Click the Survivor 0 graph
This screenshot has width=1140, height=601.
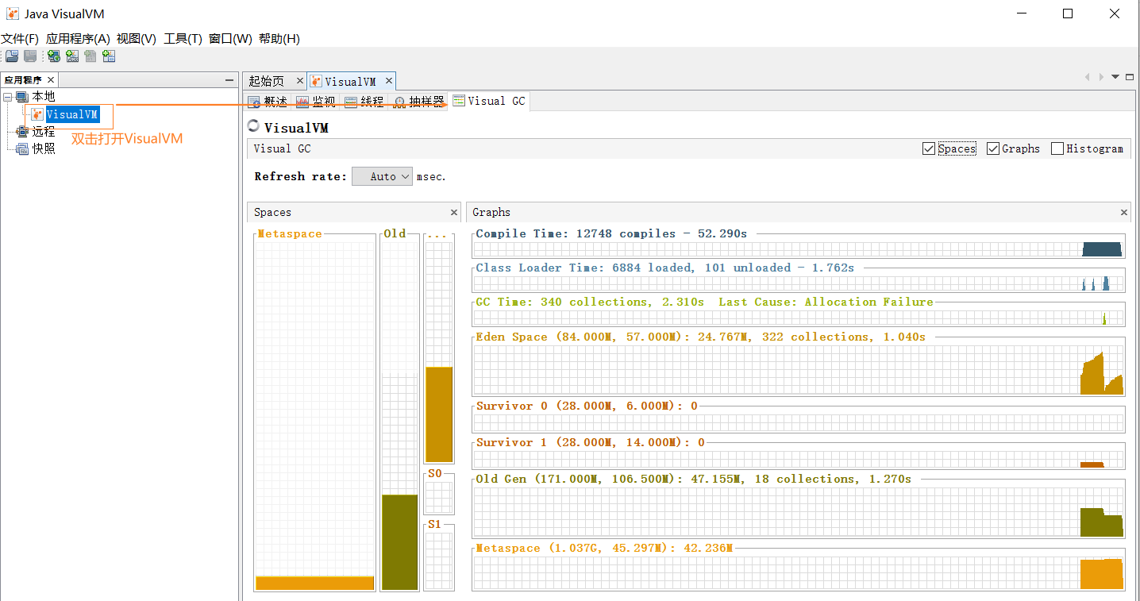tap(799, 422)
